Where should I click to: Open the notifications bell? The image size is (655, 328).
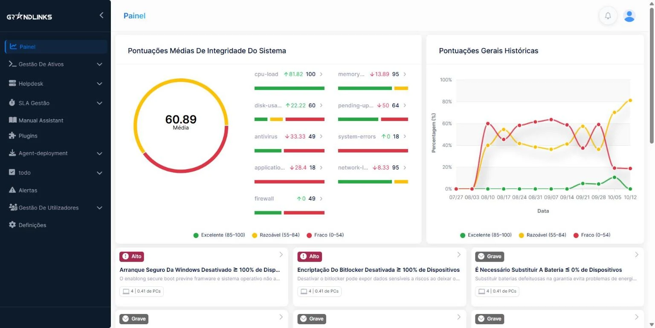pyautogui.click(x=608, y=16)
